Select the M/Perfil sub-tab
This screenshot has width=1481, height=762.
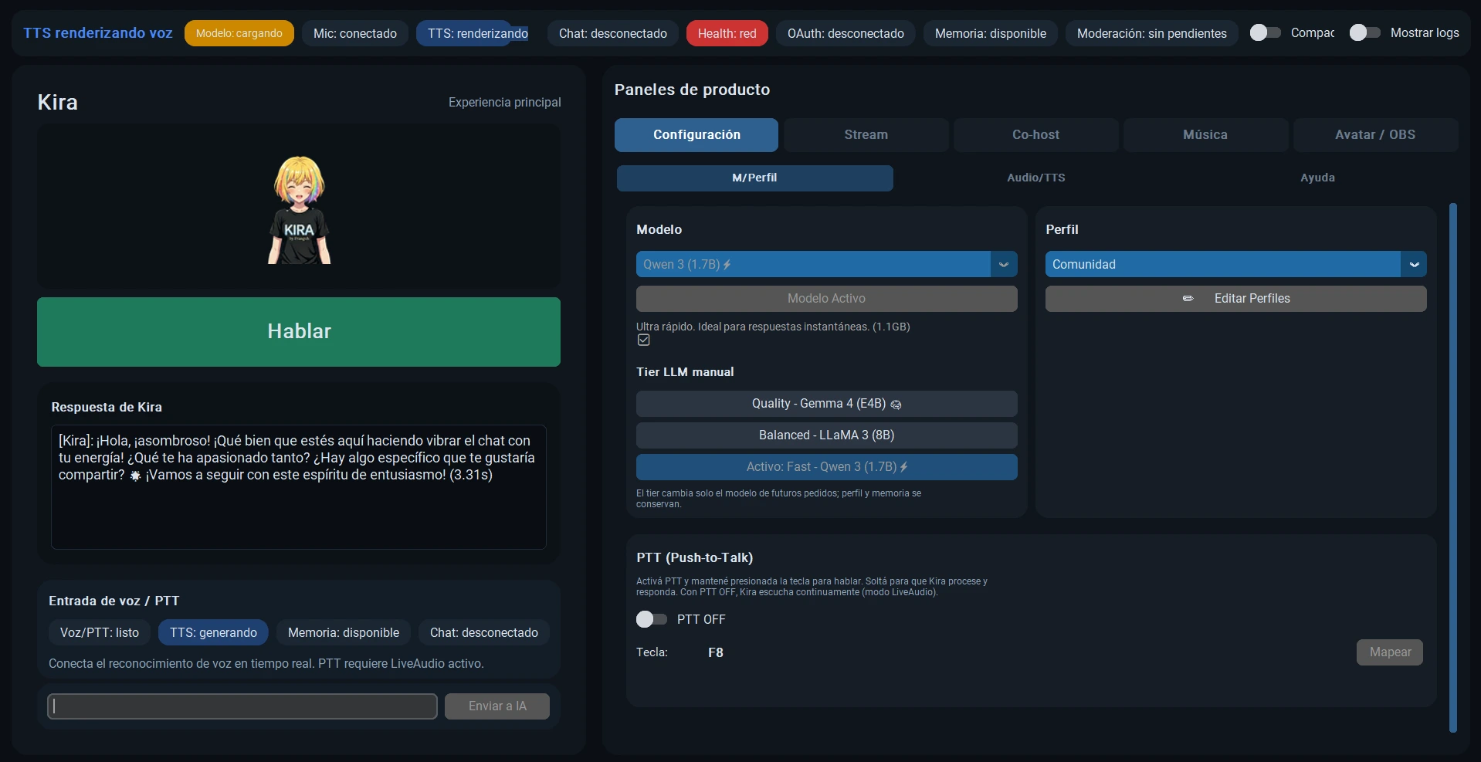click(754, 178)
